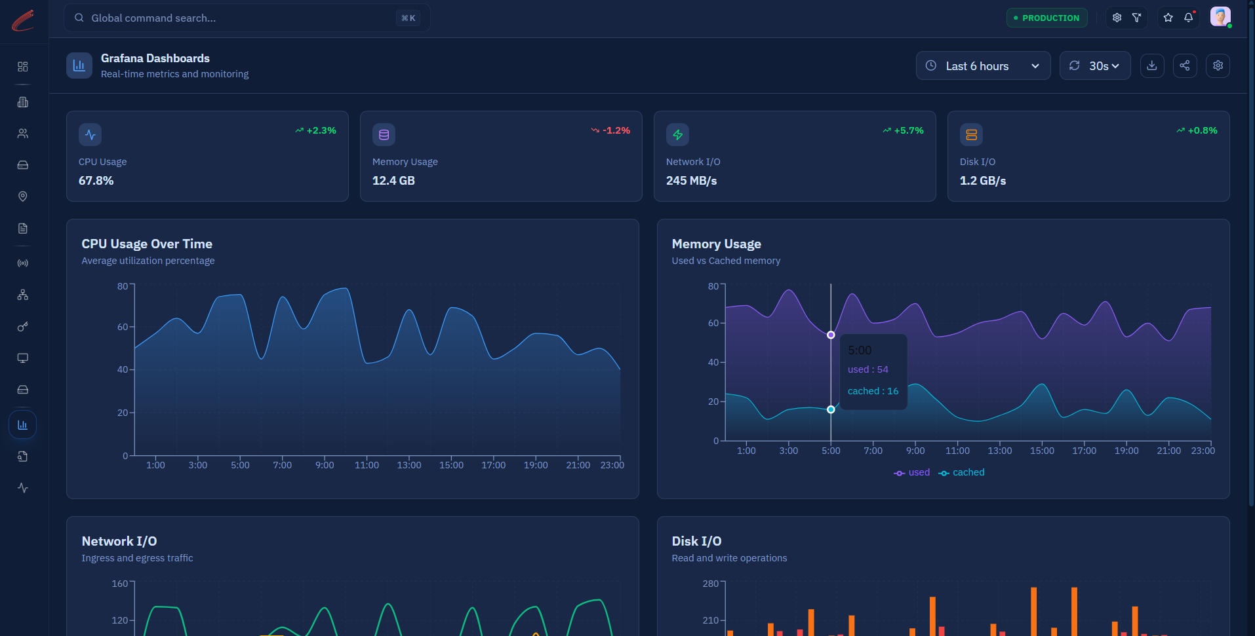
Task: Open the user avatar profile menu
Action: tap(1220, 17)
